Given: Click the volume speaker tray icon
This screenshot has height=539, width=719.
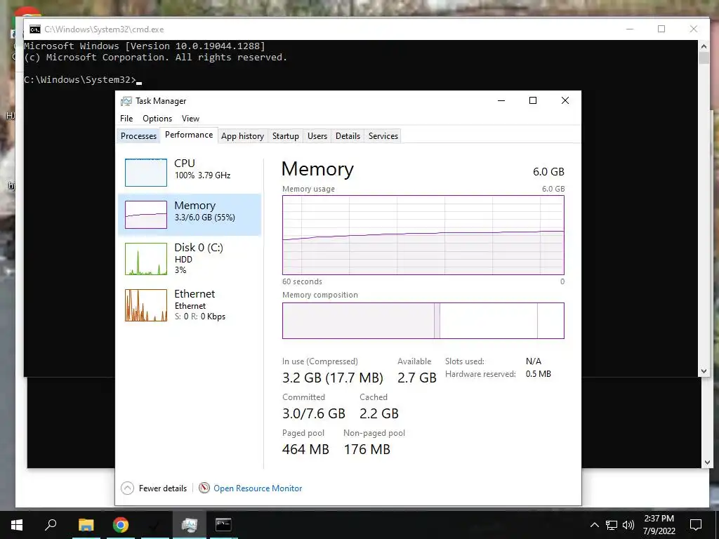Looking at the screenshot, I should pyautogui.click(x=628, y=525).
